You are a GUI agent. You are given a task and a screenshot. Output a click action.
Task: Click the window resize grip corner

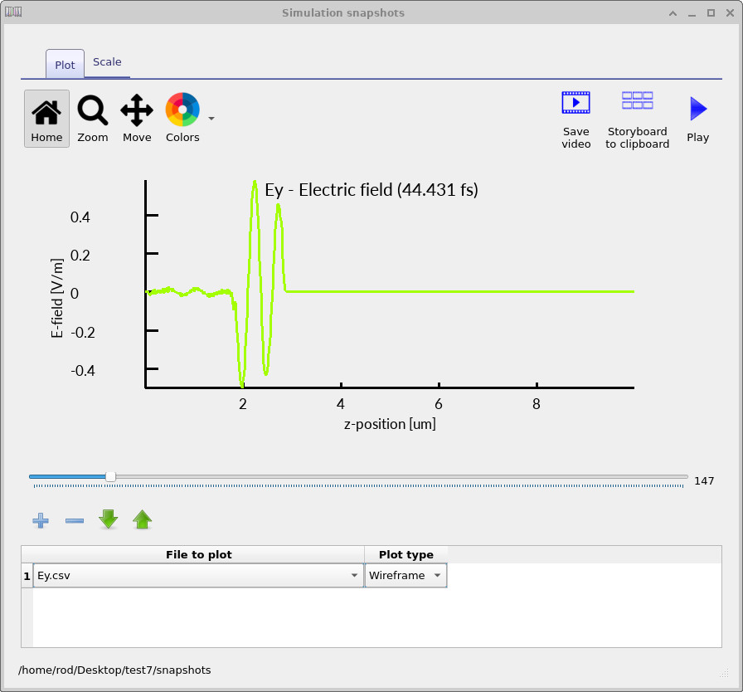click(x=724, y=673)
